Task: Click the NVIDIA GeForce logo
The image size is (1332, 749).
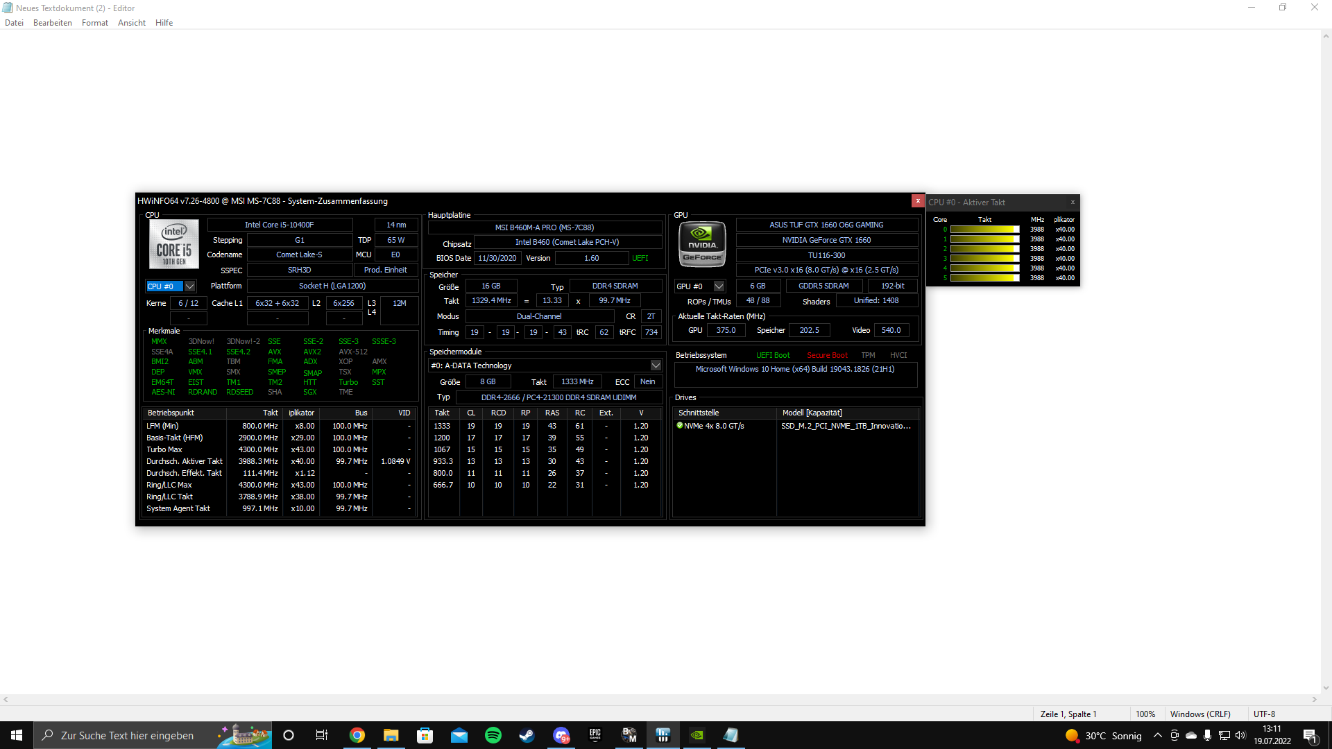Action: tap(702, 244)
